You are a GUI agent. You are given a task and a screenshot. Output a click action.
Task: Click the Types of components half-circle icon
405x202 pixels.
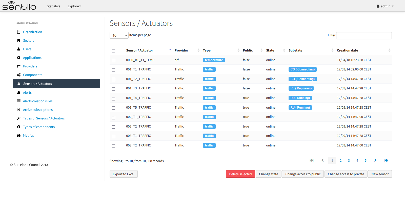(x=18, y=127)
